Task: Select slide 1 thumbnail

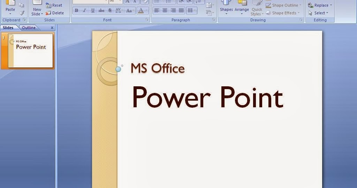Action: tap(31, 50)
